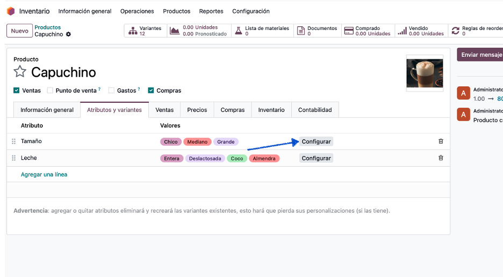This screenshot has height=277, width=503.
Task: Switch to the Contabilidad tab
Action: point(315,110)
